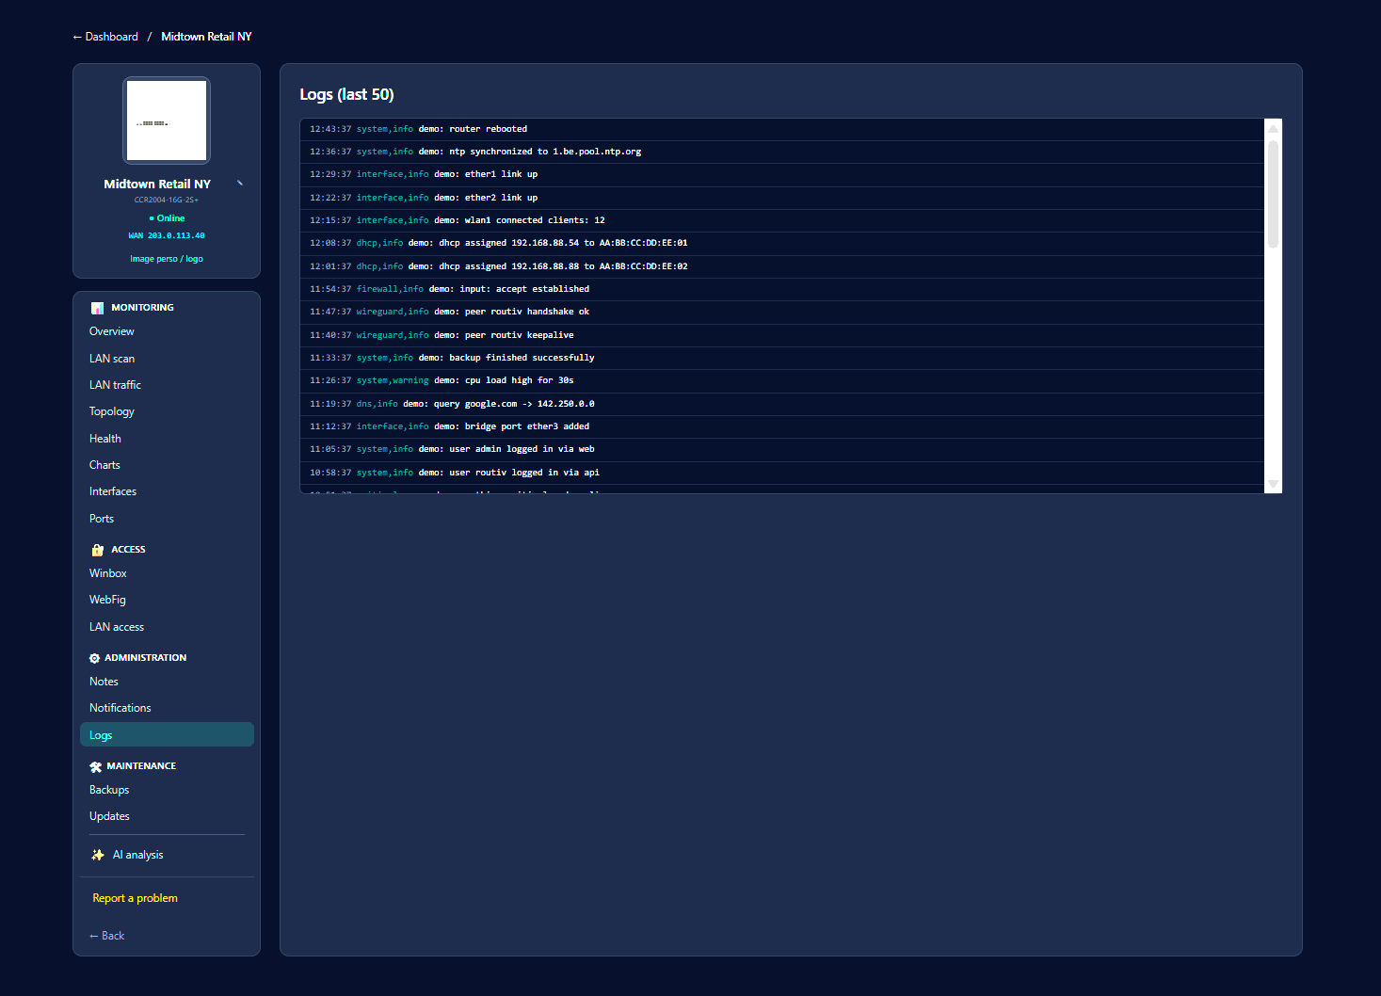The height and width of the screenshot is (996, 1381).
Task: Go back to Dashboard via breadcrumb
Action: pos(105,37)
